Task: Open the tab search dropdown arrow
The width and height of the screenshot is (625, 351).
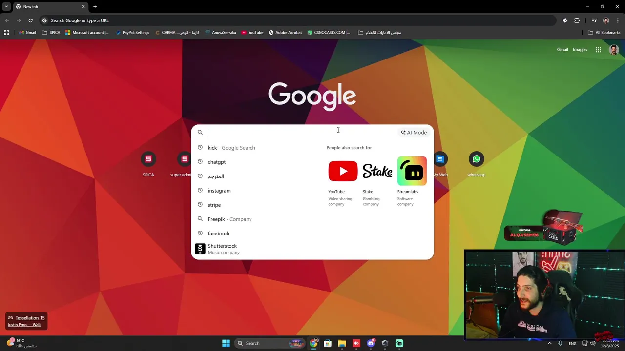Action: [x=6, y=6]
